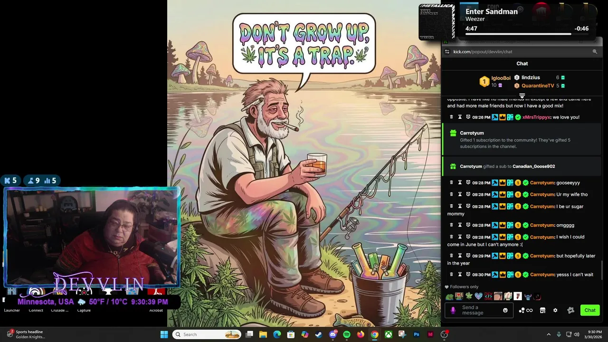Open Steam from the taskbar
The width and height of the screenshot is (608, 342).
[x=319, y=334]
